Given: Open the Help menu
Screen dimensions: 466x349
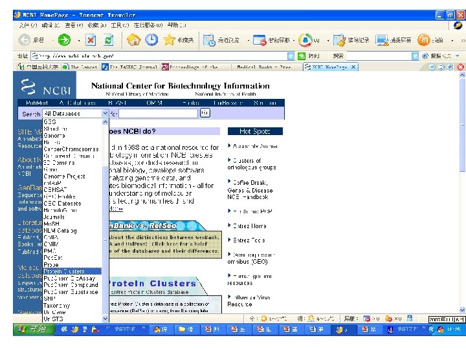Looking at the screenshot, I should pyautogui.click(x=177, y=25).
